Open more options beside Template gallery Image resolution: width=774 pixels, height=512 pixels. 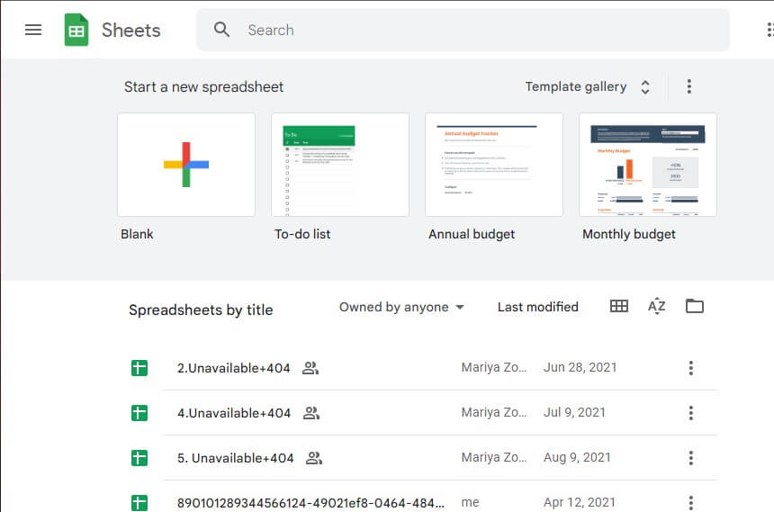(x=689, y=86)
